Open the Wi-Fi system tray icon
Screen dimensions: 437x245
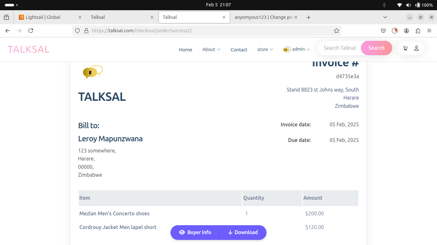pyautogui.click(x=400, y=5)
